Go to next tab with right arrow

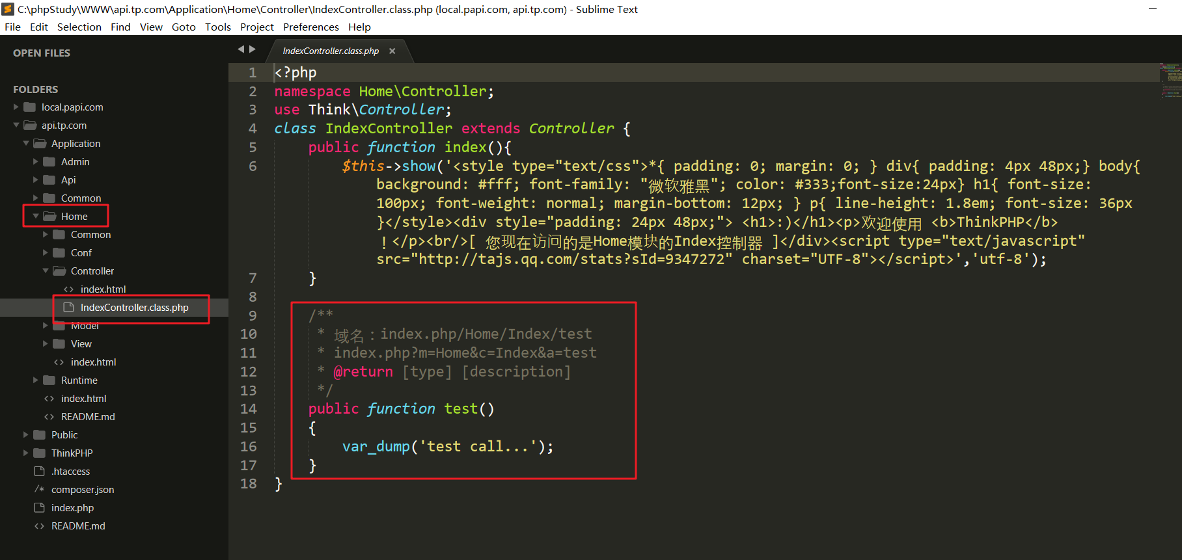tap(253, 49)
